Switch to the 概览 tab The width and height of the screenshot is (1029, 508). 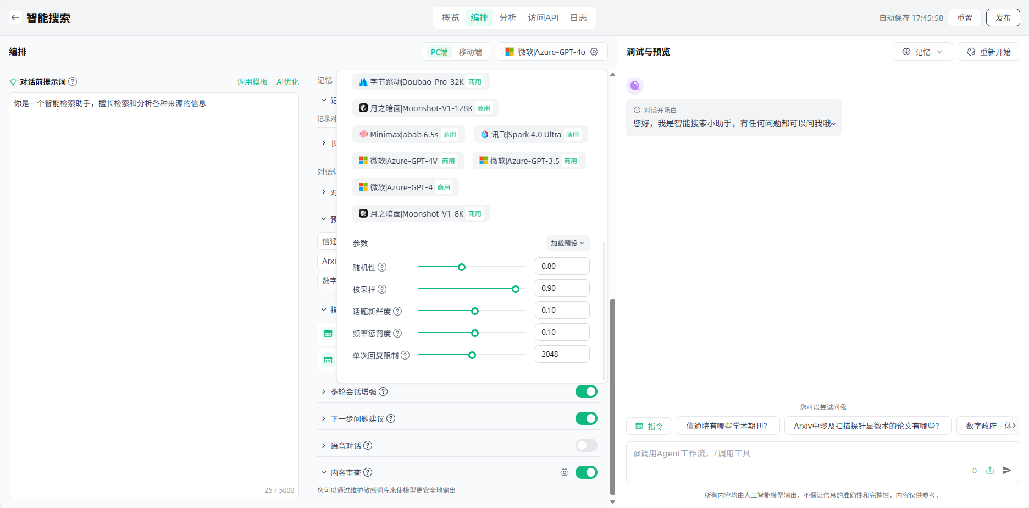(451, 18)
